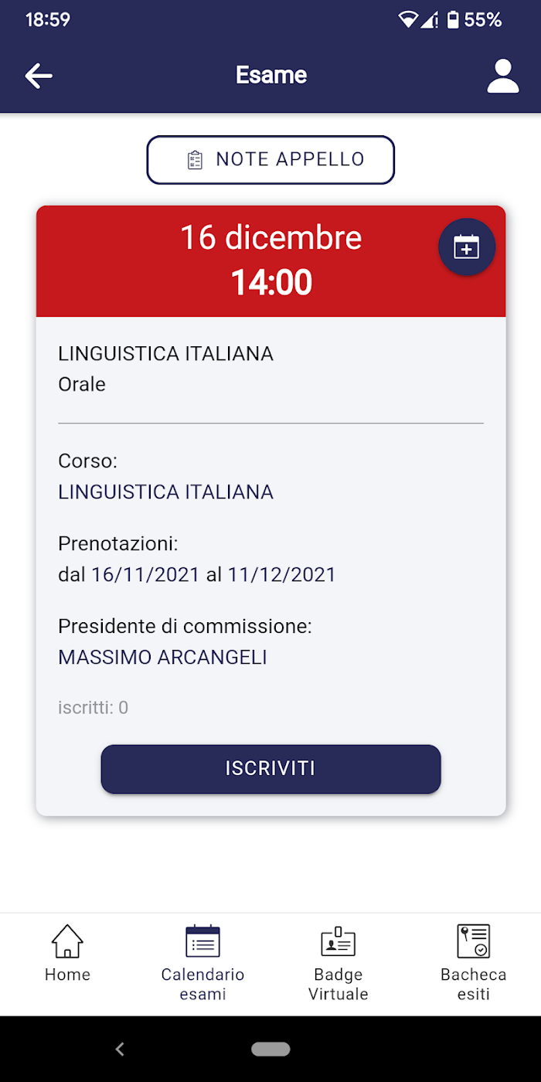Switch to the Badge Virtuale tab label
The width and height of the screenshot is (541, 1082).
pyautogui.click(x=338, y=985)
